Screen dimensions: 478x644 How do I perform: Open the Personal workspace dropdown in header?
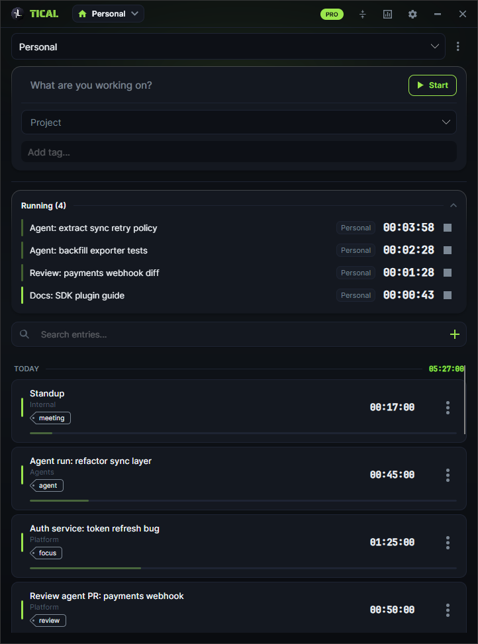(108, 14)
